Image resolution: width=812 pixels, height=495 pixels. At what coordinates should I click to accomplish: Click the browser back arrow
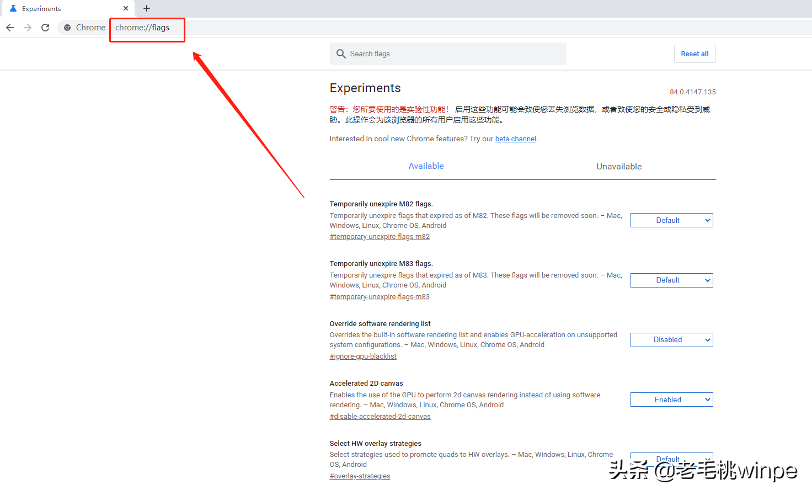pyautogui.click(x=10, y=28)
